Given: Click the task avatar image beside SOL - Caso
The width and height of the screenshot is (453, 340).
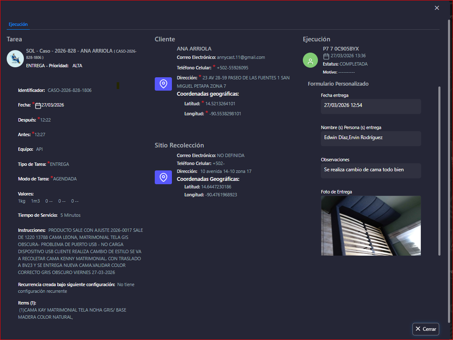Looking at the screenshot, I should click(x=15, y=58).
